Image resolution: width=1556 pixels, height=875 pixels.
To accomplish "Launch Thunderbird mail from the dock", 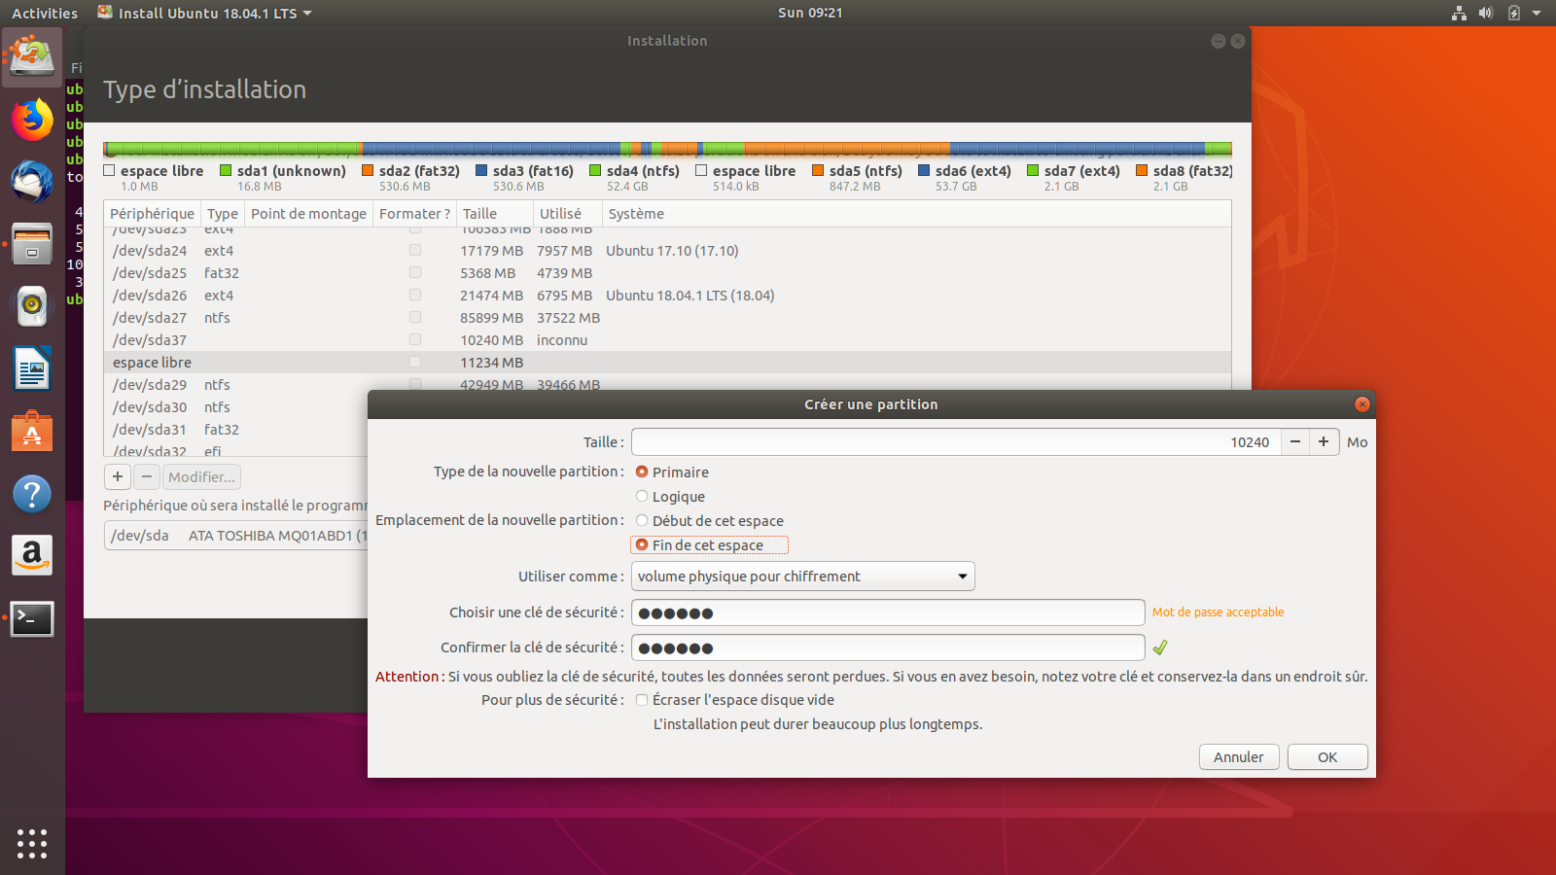I will click(32, 182).
